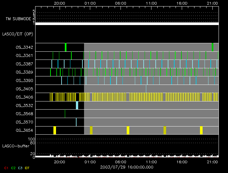Select the 2003/07/29 16:00:00.000 timestamp
This screenshot has width=228, height=173.
[127, 166]
